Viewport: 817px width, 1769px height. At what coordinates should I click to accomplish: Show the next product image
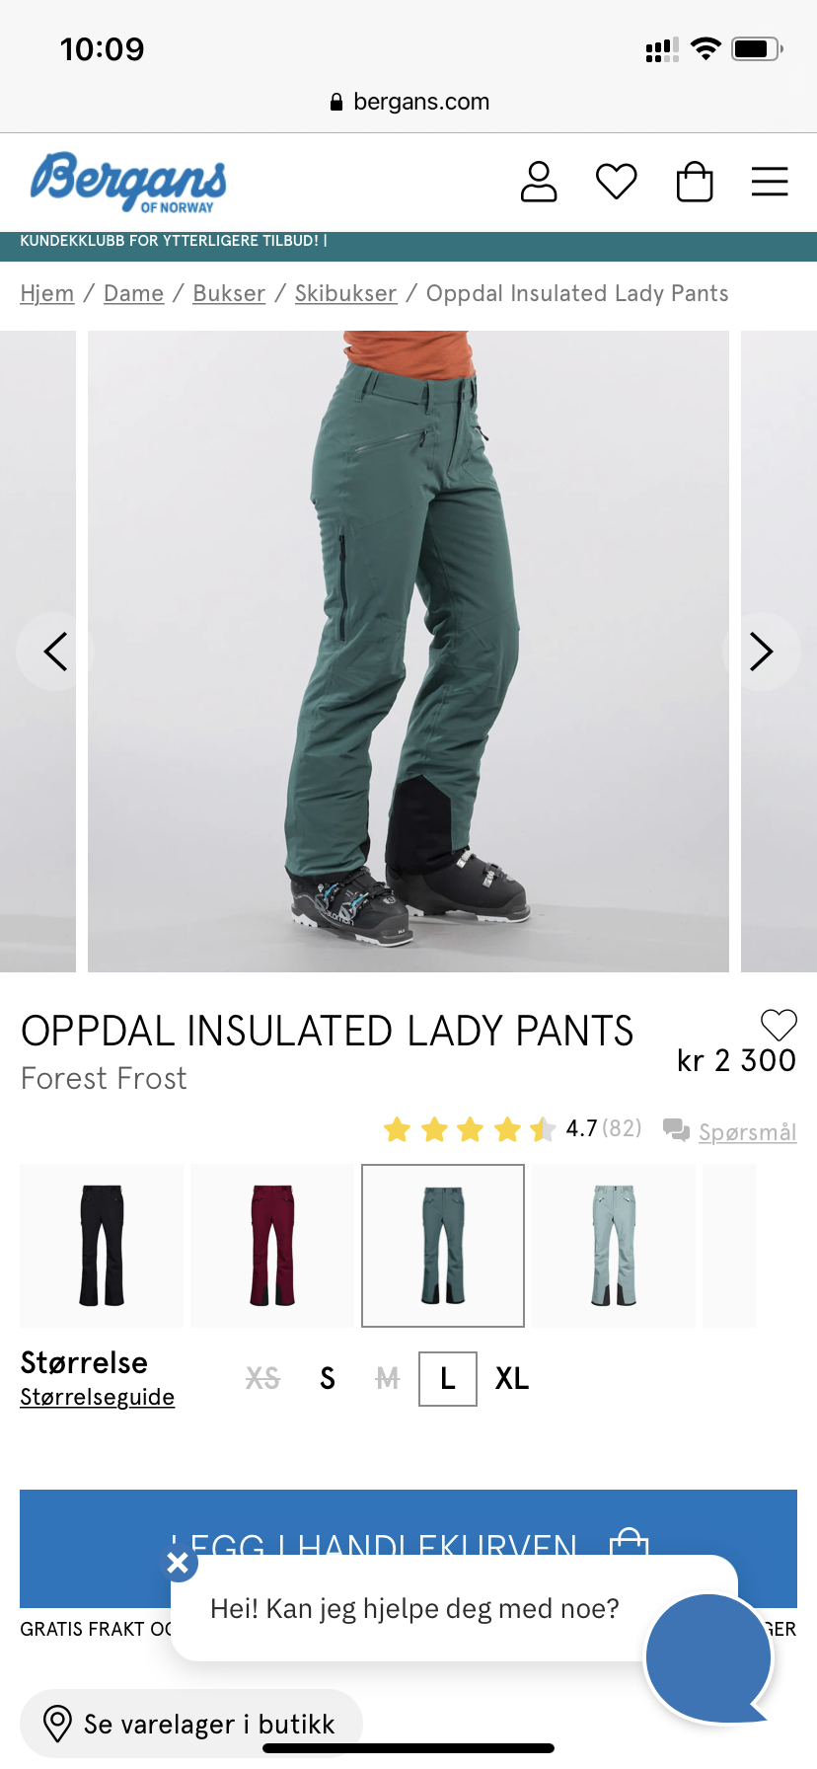coord(761,652)
